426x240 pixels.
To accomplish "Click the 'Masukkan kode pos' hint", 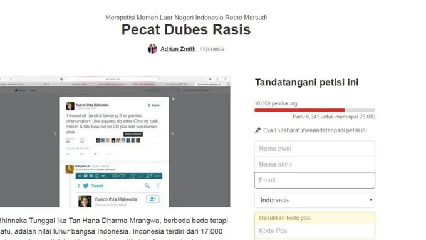I will [286, 218].
